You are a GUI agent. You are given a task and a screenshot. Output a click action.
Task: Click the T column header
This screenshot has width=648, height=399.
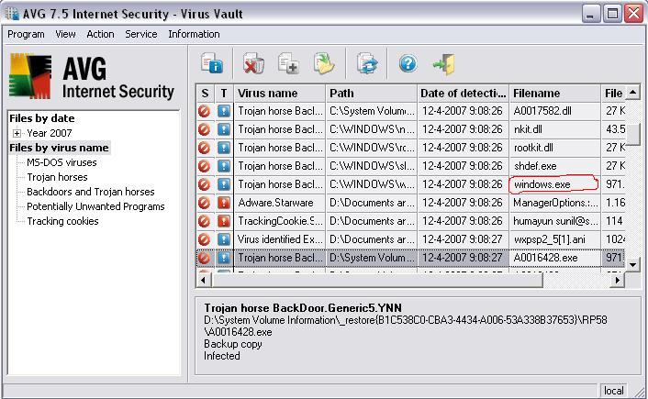click(x=224, y=94)
